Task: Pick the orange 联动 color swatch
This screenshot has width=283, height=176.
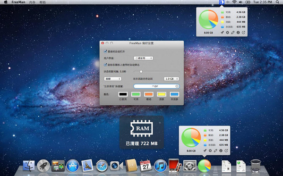Action: (x=148, y=94)
